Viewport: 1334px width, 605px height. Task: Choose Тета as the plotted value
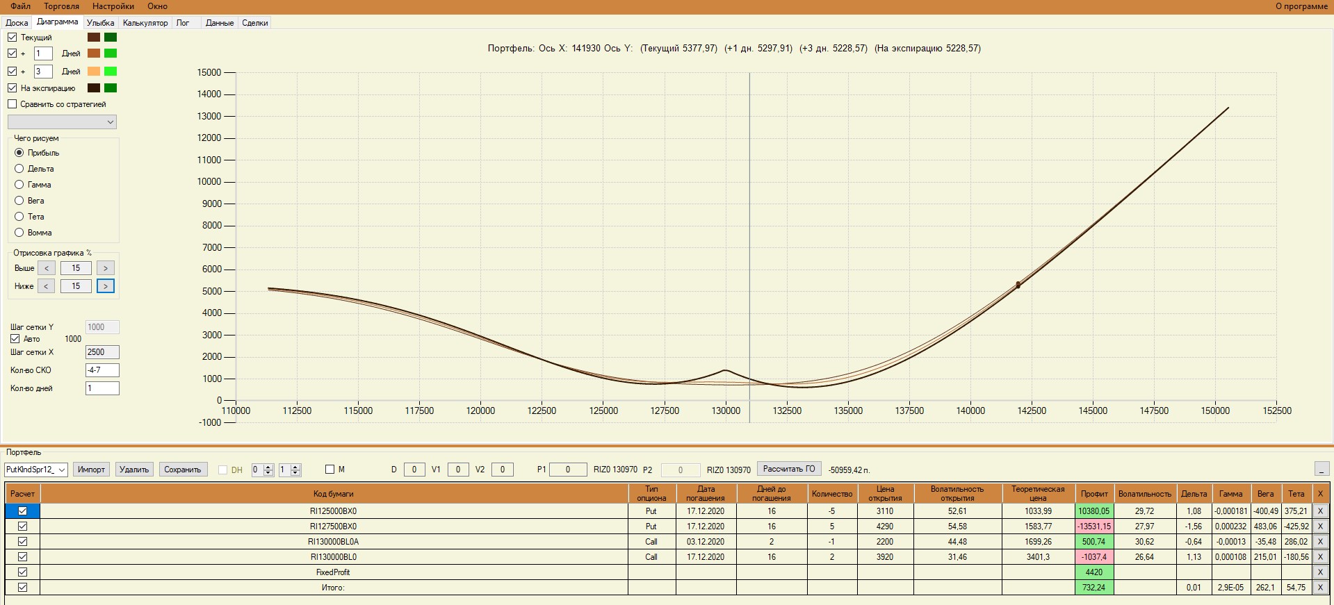[x=19, y=217]
